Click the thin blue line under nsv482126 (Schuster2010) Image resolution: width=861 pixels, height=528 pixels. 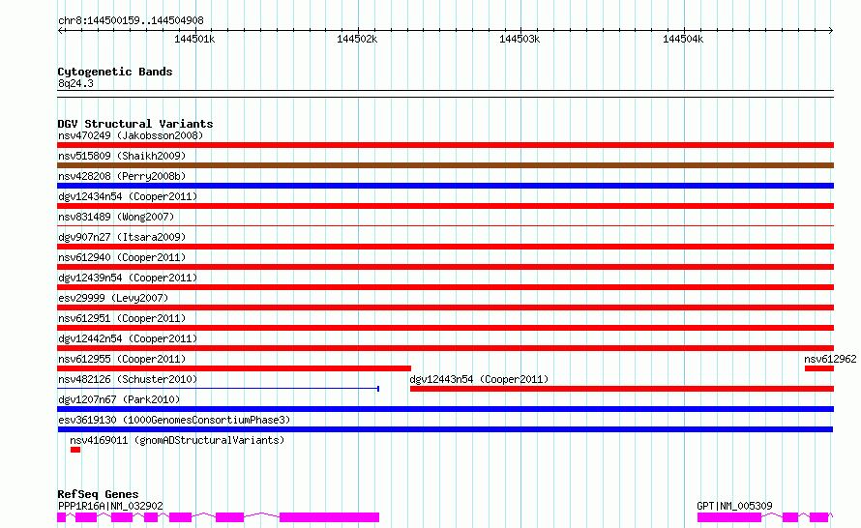218,389
